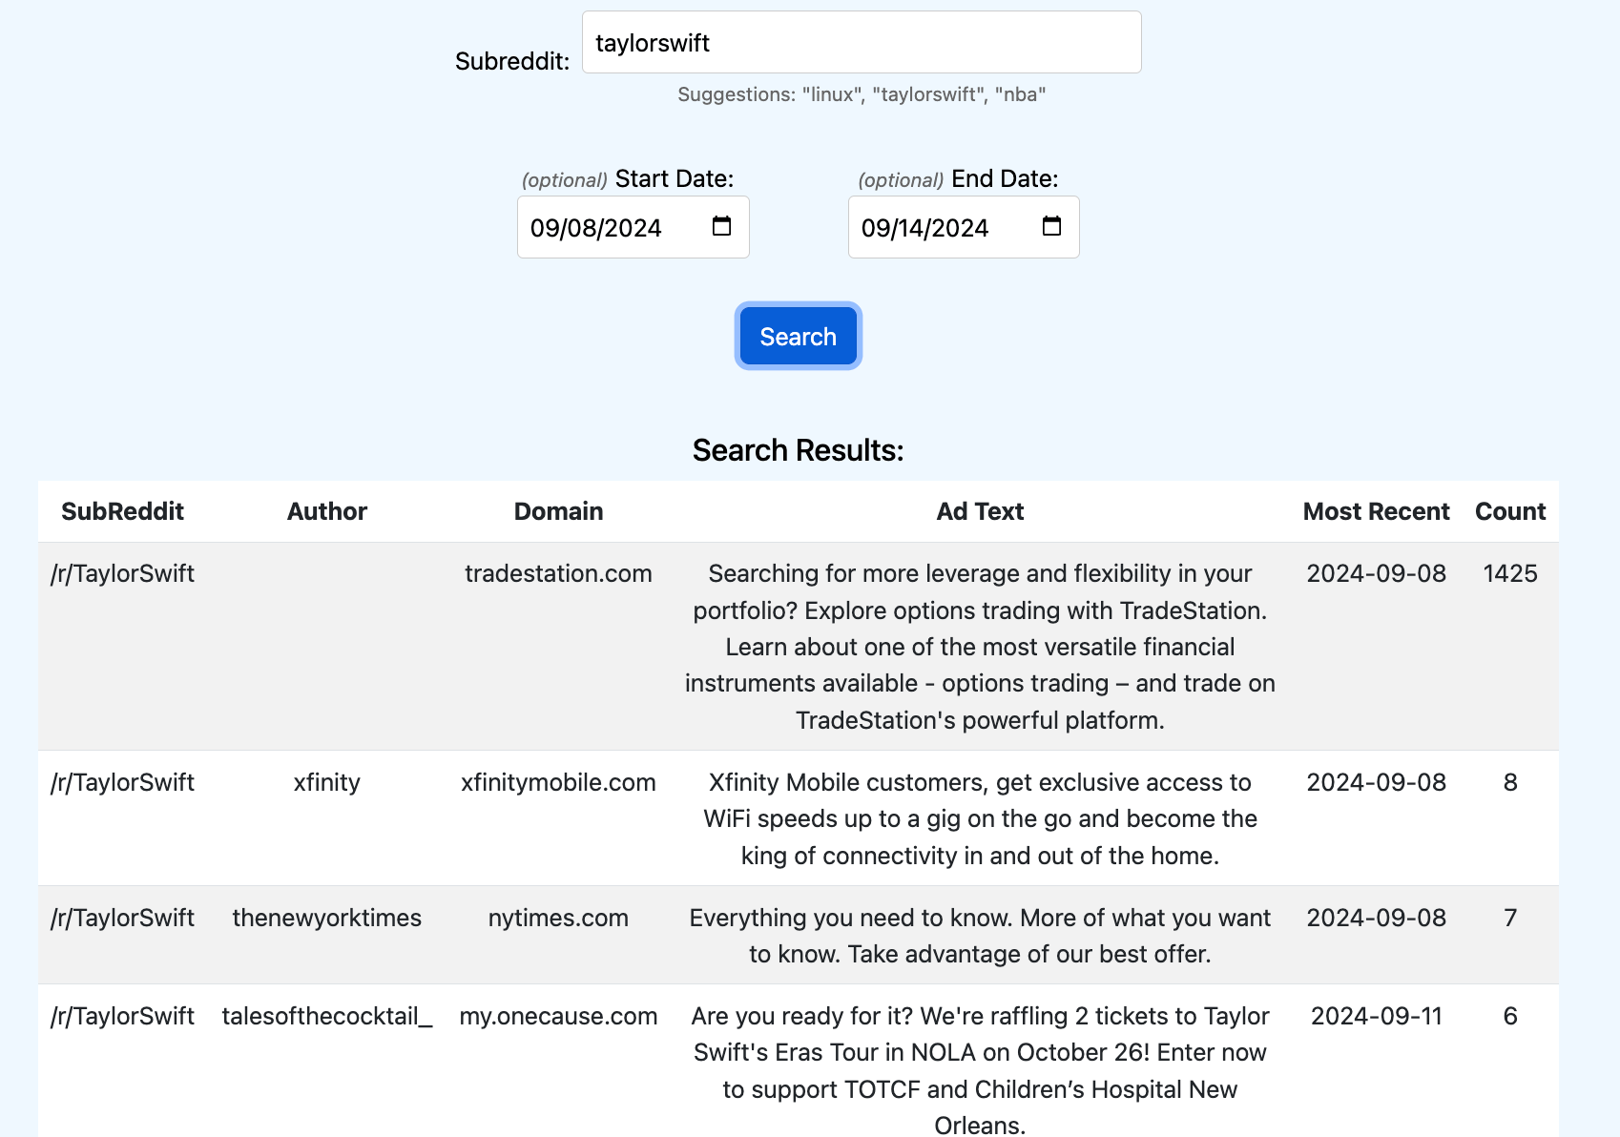
Task: Sort results by the Author column header
Action: 326,511
